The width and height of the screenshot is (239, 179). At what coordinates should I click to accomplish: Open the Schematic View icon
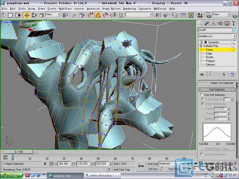click(191, 15)
